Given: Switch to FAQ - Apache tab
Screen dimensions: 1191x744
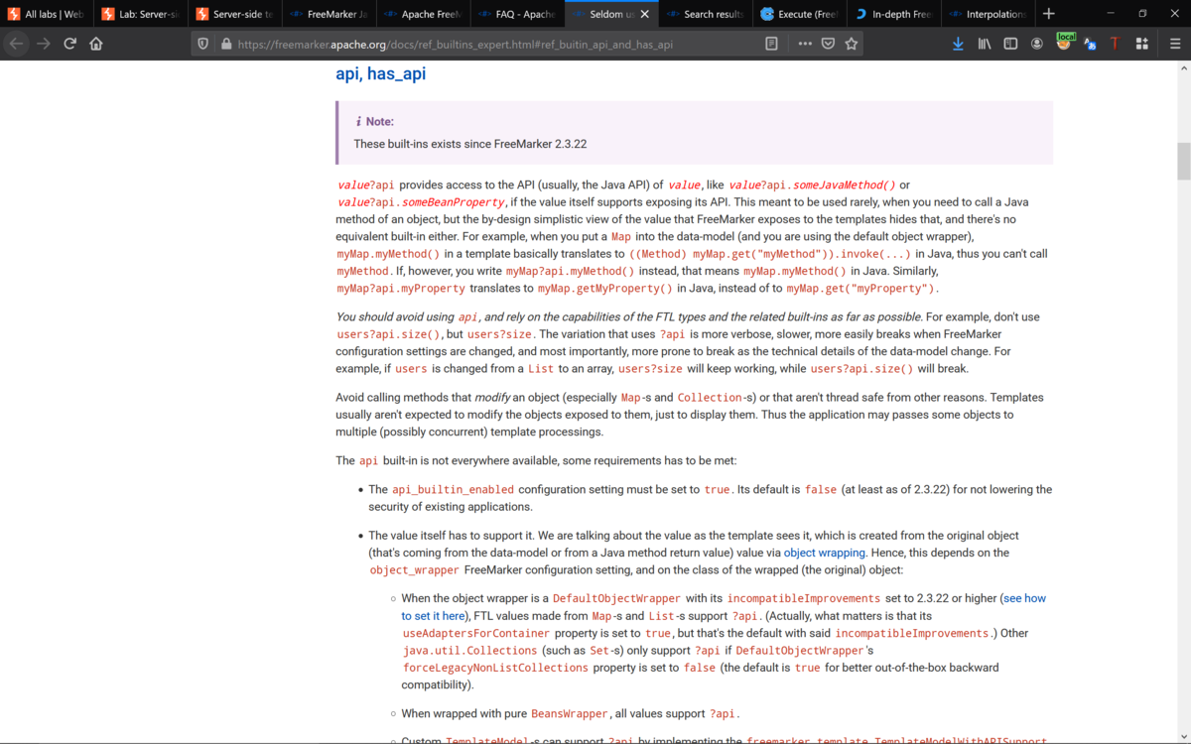Looking at the screenshot, I should point(517,14).
